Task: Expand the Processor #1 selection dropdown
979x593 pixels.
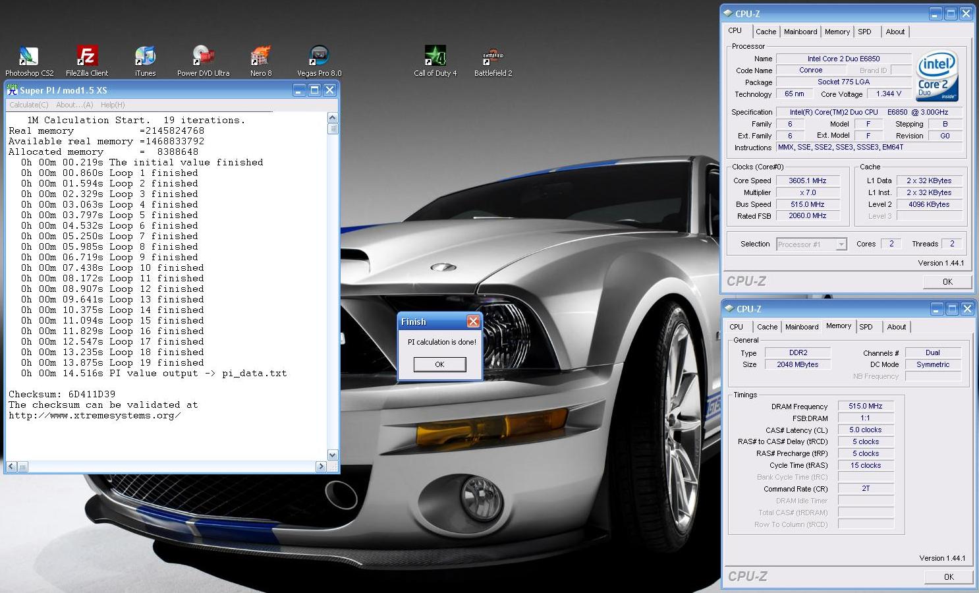Action: (841, 244)
